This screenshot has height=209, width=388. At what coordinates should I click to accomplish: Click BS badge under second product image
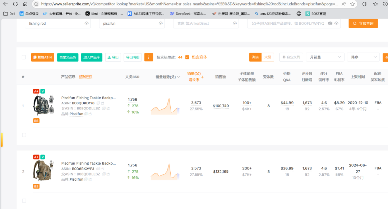36,186
